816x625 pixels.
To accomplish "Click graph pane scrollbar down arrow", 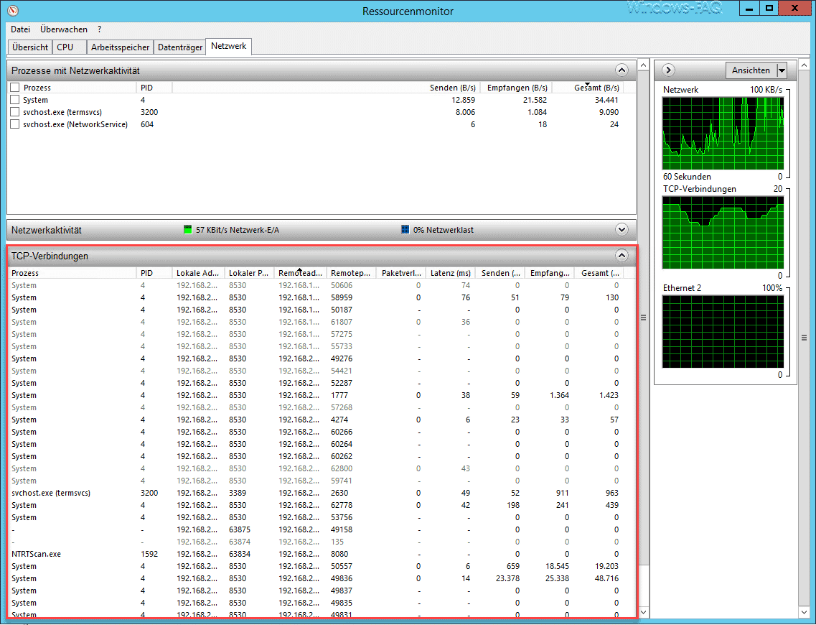I will (804, 613).
